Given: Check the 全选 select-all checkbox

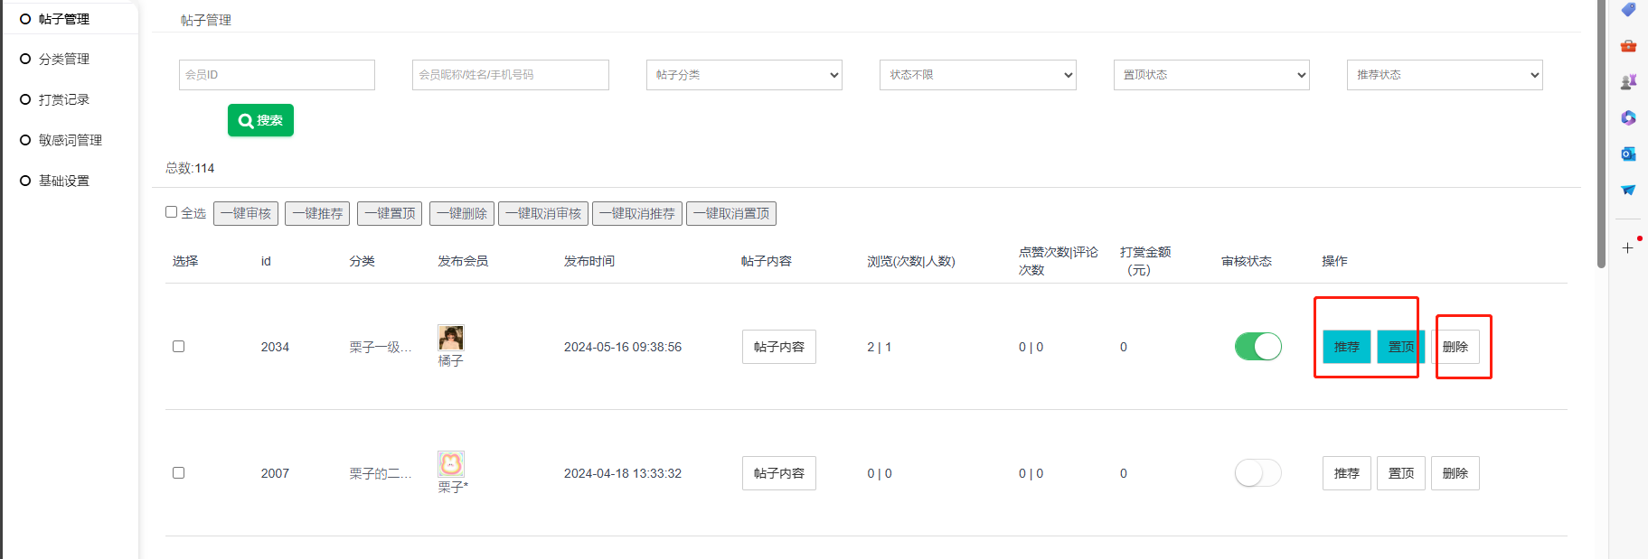Looking at the screenshot, I should pos(171,212).
